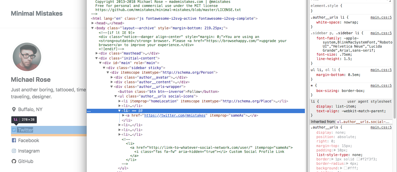Click the Twitter bird icon in sidebar
Screen dimensions: 397x172
[14, 130]
